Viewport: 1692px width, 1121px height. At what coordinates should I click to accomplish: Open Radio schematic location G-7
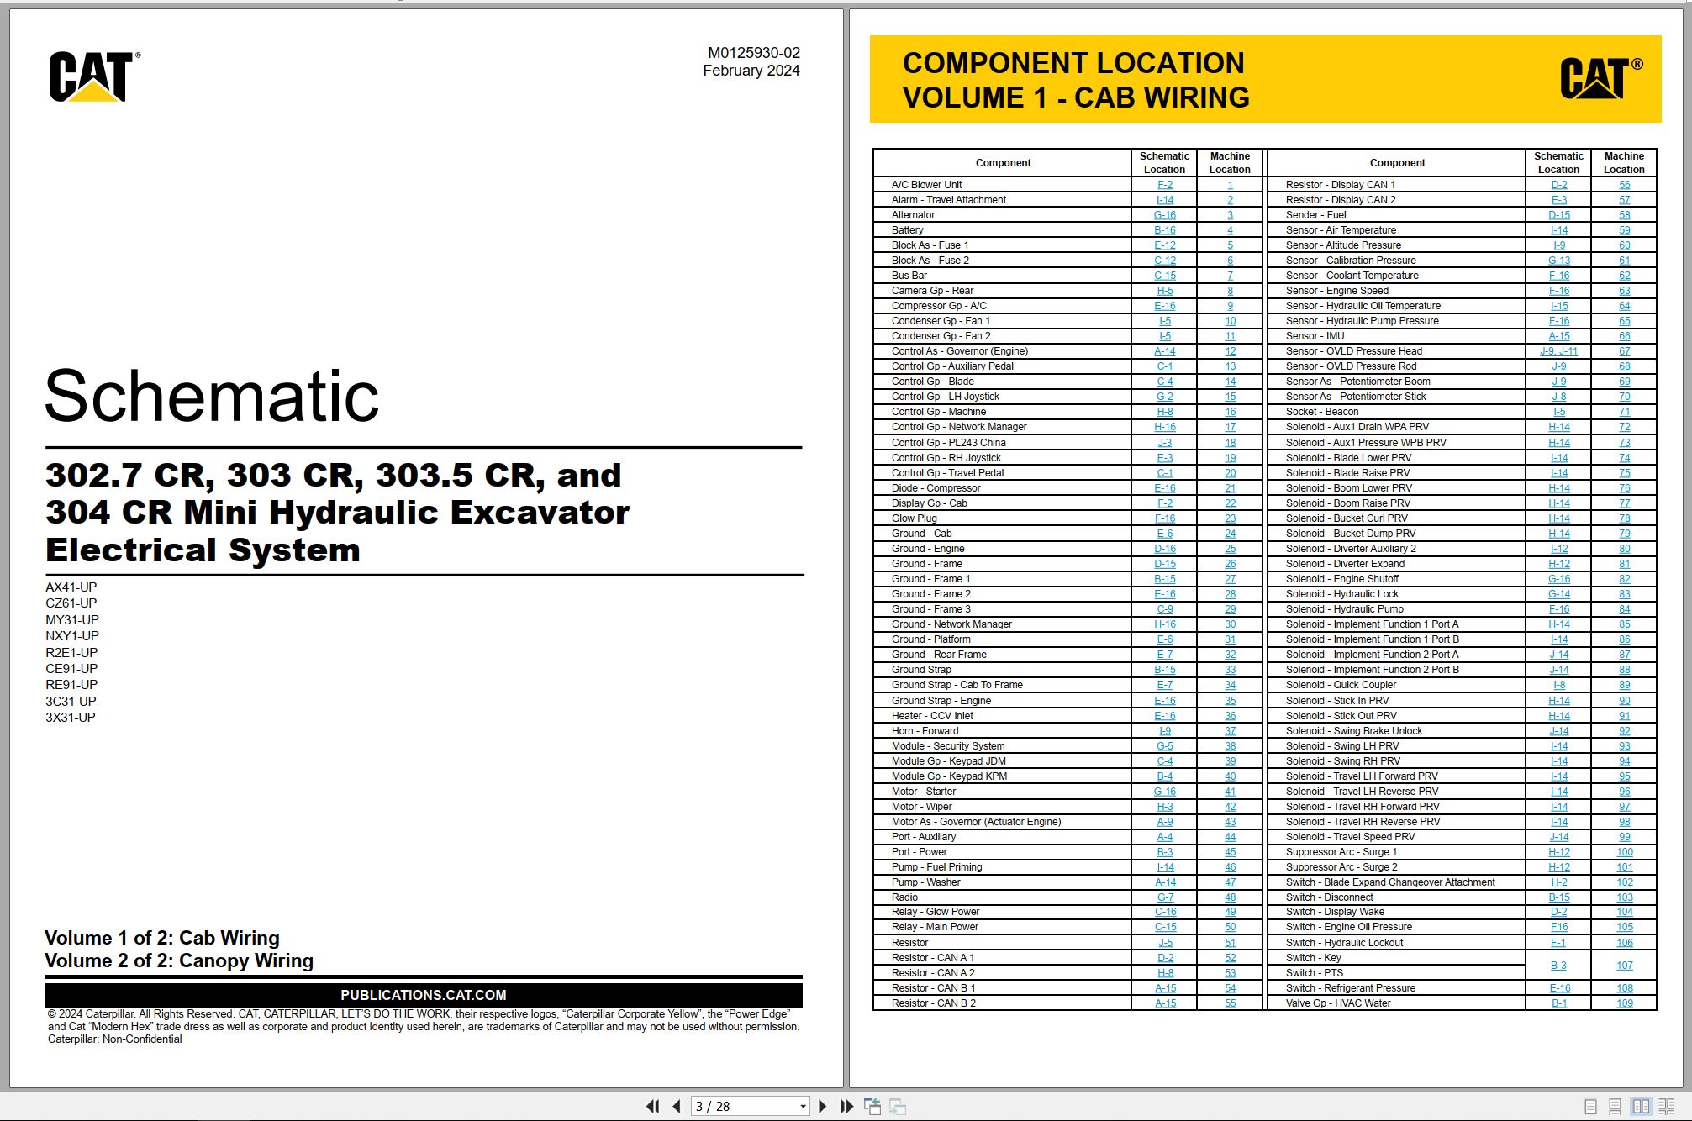tap(1164, 897)
